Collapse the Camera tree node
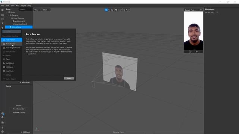This screenshot has width=239, height=134. point(8,15)
